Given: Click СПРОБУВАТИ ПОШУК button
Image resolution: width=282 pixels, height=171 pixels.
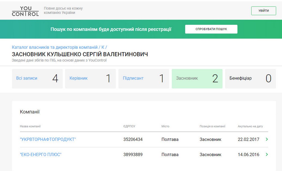Looking at the screenshot, I should (211, 29).
